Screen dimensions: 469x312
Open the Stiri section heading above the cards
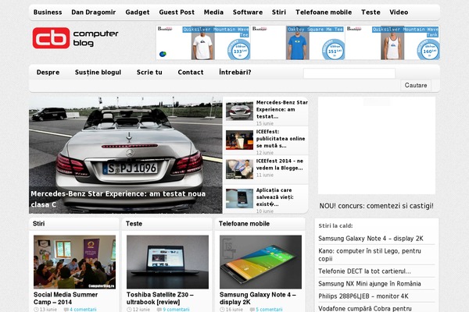38,224
